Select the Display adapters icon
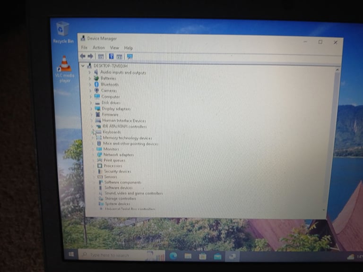 point(98,108)
